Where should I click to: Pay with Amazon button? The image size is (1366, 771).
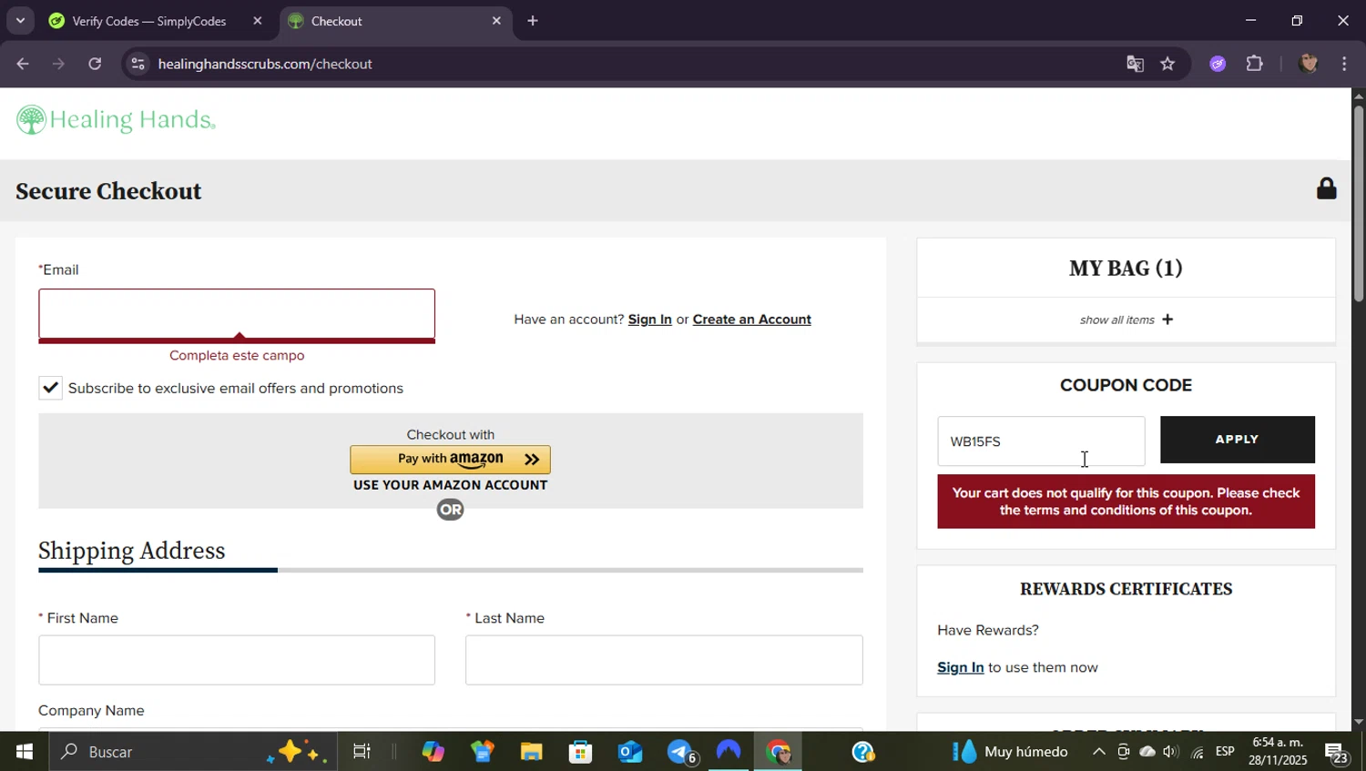point(450,459)
